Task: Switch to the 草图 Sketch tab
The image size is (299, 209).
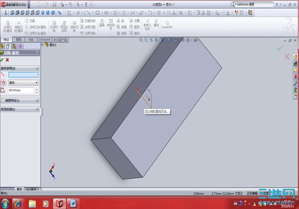Action: coord(19,39)
